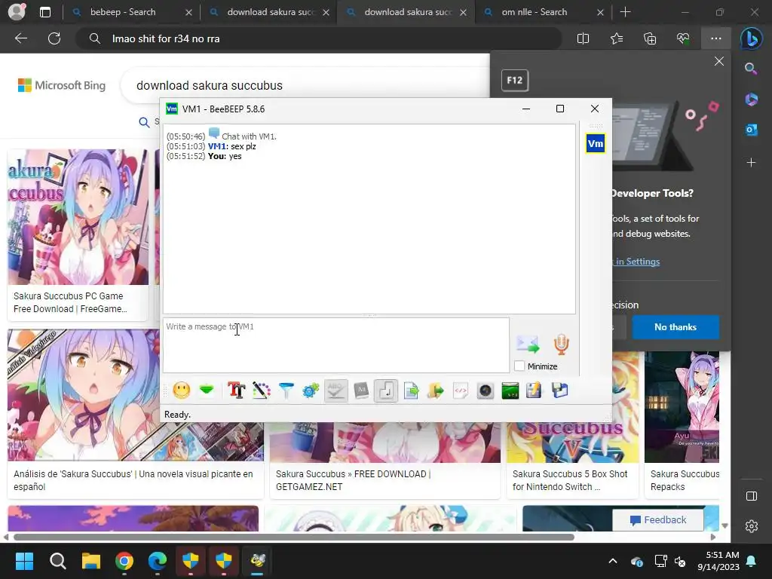This screenshot has width=772, height=579.
Task: Open the chat font (TT) option
Action: coord(236,391)
